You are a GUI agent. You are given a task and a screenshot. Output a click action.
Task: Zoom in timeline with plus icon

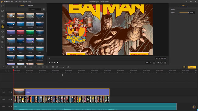68,67
